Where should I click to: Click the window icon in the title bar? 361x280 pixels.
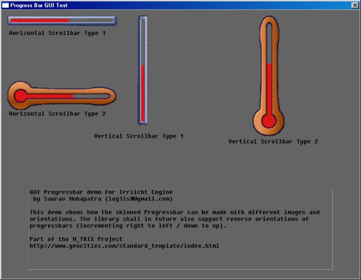(x=5, y=5)
